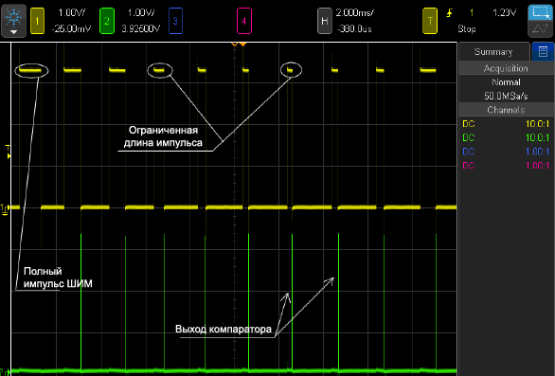Open the Trigger settings T button

pos(430,21)
